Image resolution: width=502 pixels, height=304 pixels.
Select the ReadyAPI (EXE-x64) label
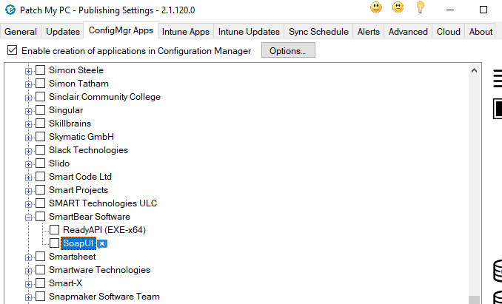pyautogui.click(x=104, y=230)
